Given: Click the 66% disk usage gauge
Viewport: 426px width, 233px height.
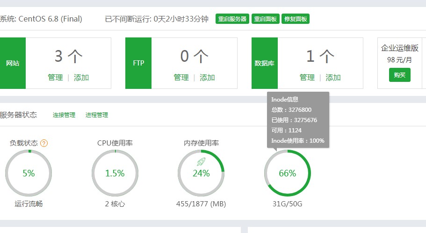Looking at the screenshot, I should [x=288, y=173].
